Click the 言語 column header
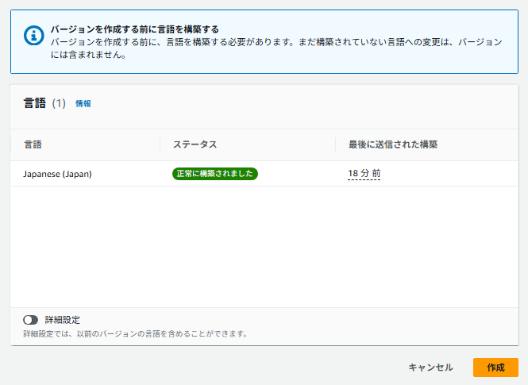Screen dimensions: 528x385 pyautogui.click(x=33, y=144)
